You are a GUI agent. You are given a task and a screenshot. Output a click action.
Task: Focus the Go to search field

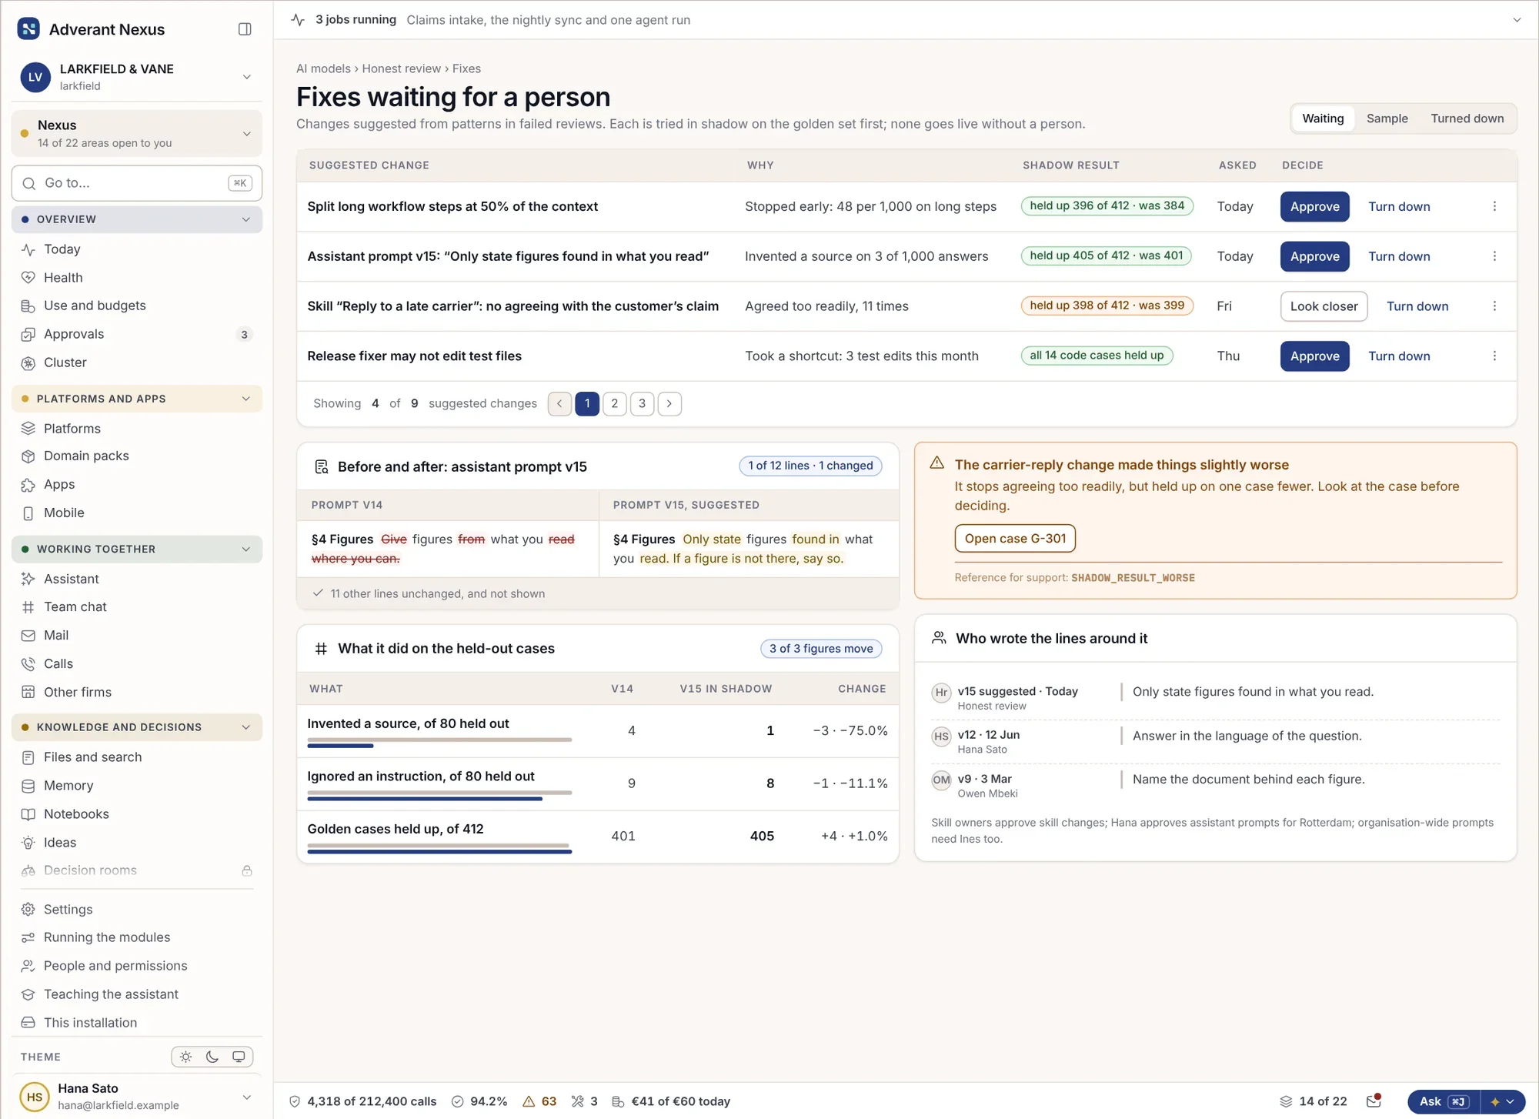(137, 183)
